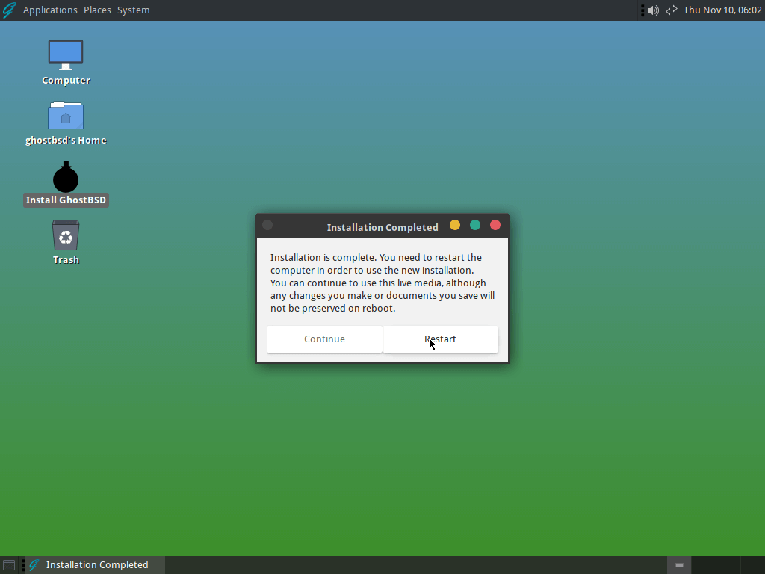Open the Applications menu

pyautogui.click(x=50, y=10)
